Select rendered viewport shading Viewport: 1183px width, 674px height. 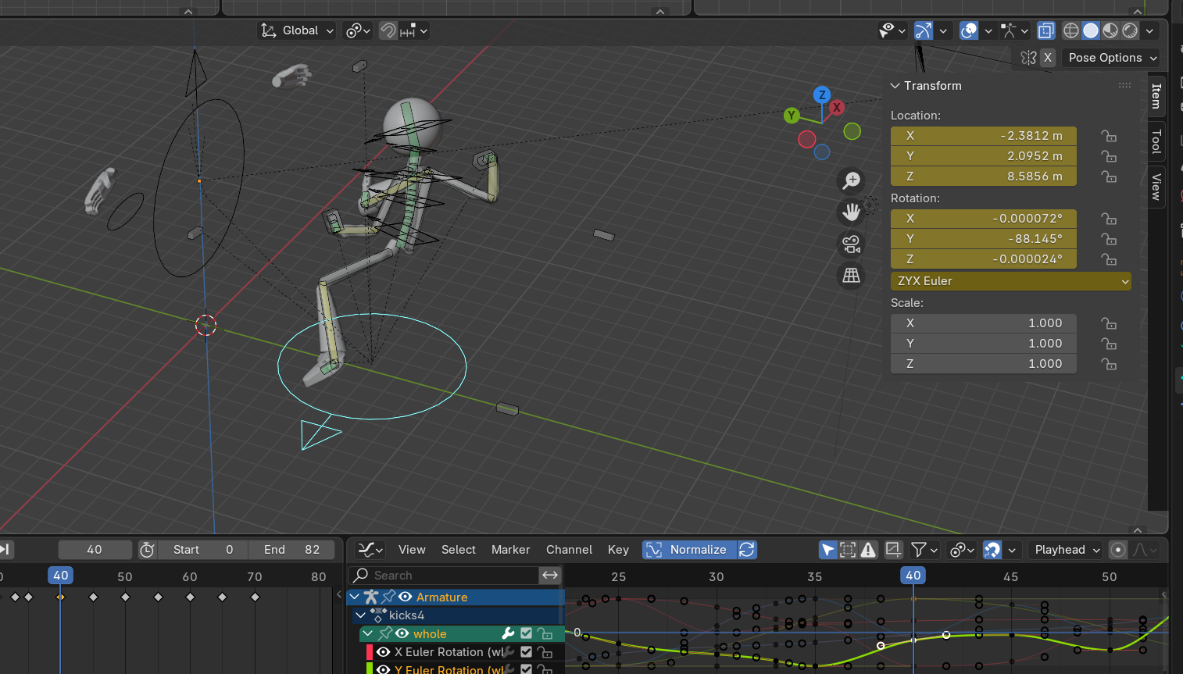[1130, 30]
